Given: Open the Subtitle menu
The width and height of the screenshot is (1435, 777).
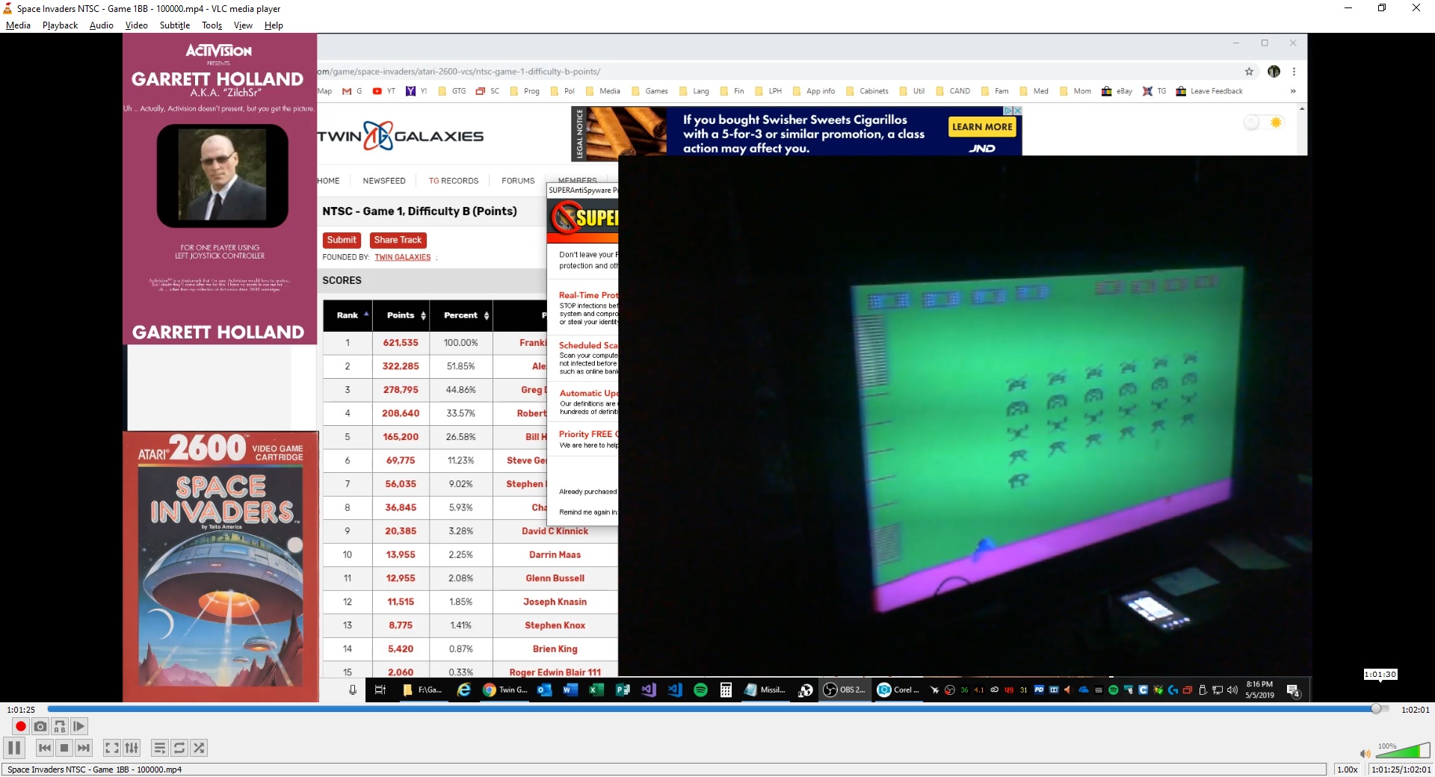Looking at the screenshot, I should click(x=174, y=25).
